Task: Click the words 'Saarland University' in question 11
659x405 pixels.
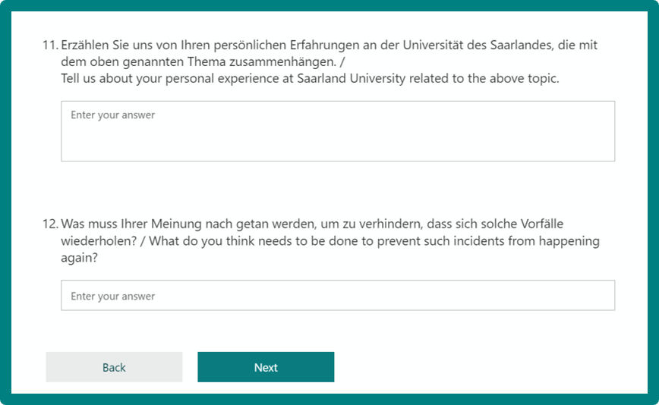Action: pyautogui.click(x=352, y=78)
